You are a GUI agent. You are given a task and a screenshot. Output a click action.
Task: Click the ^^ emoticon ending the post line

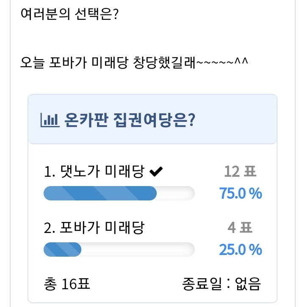coord(241,62)
